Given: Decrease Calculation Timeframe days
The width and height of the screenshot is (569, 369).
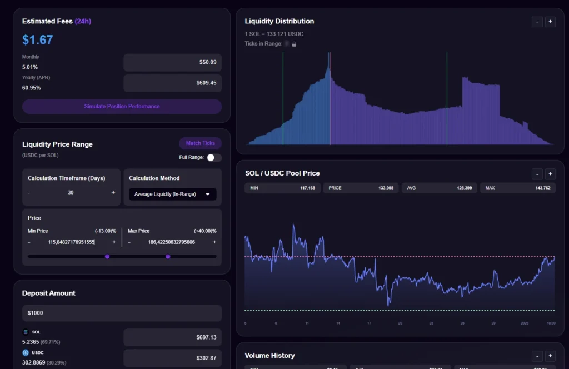Looking at the screenshot, I should 29,193.
